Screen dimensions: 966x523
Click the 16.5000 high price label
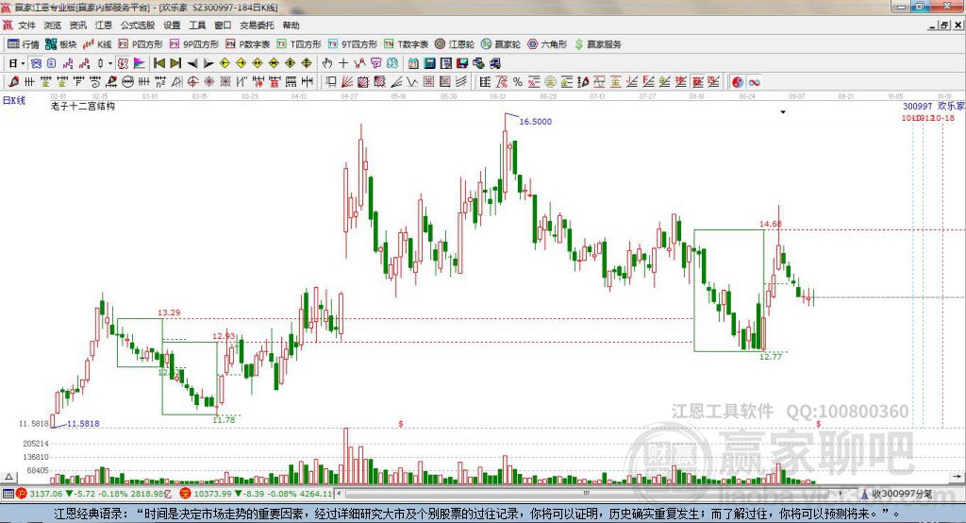[536, 122]
